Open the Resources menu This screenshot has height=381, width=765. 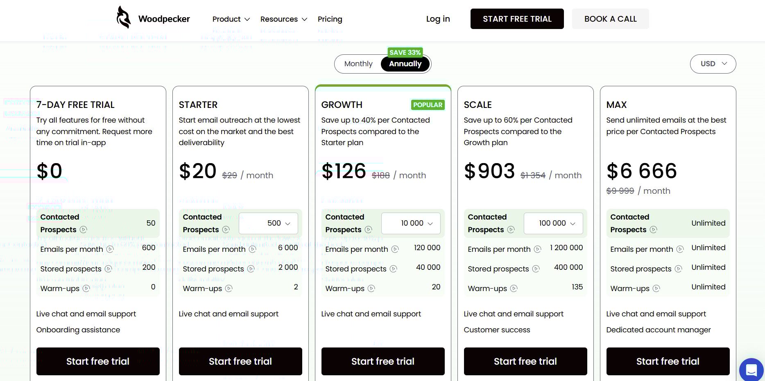coord(283,19)
